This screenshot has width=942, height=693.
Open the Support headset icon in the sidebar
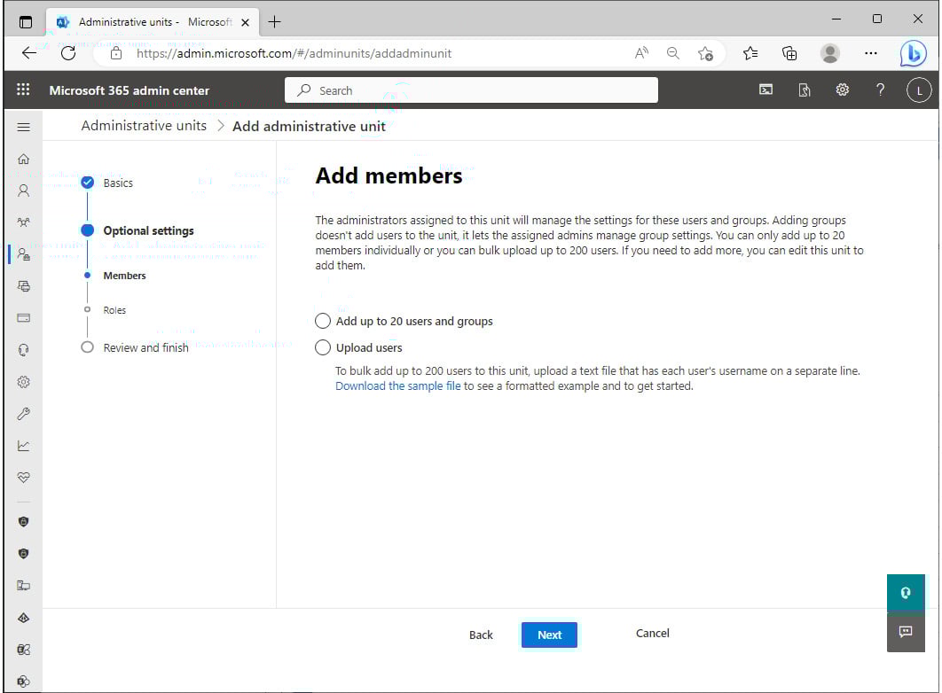click(24, 349)
